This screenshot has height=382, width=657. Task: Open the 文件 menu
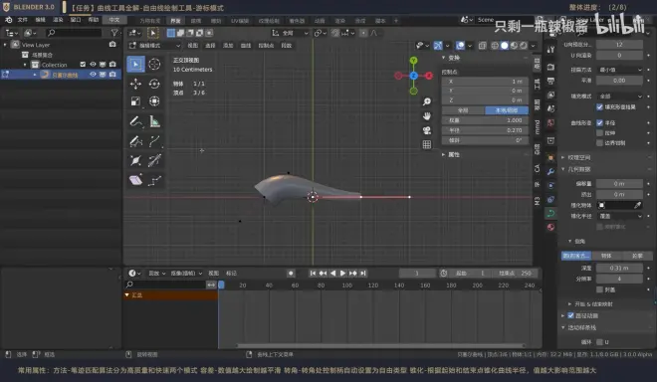pyautogui.click(x=22, y=20)
